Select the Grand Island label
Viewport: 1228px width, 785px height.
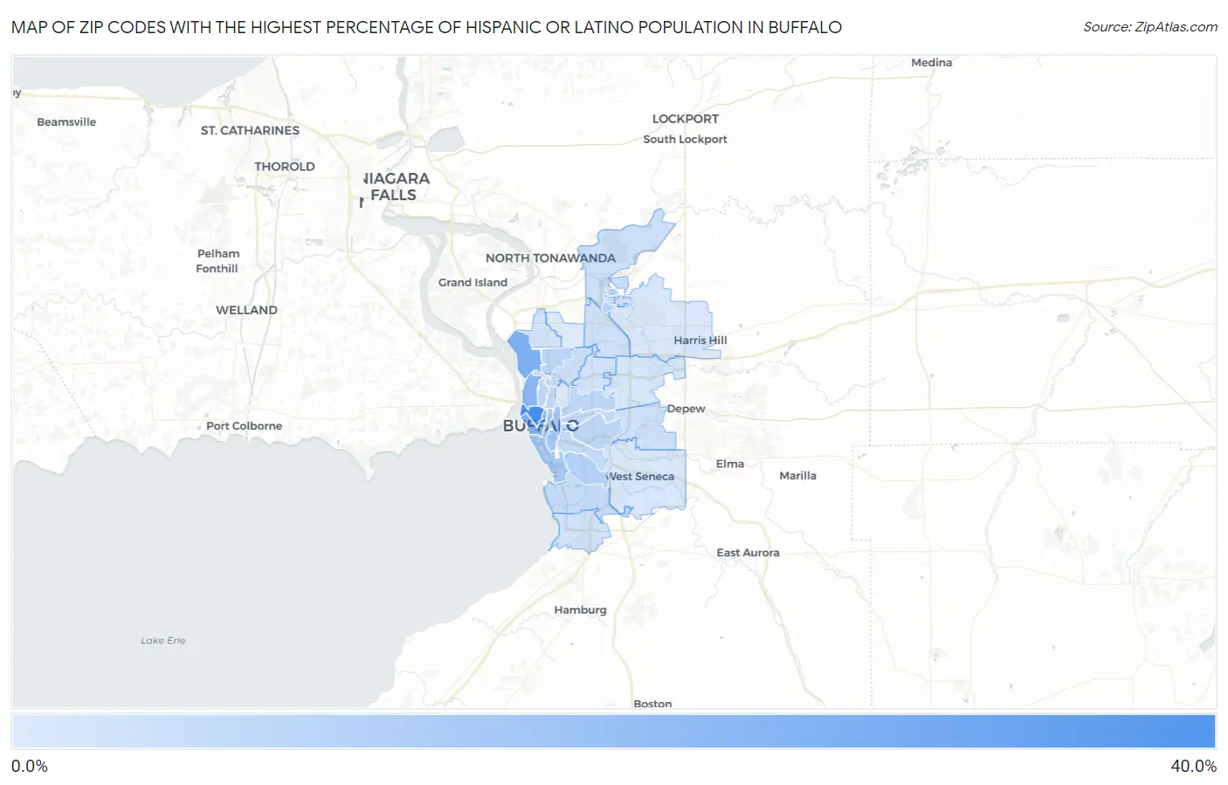[x=473, y=282]
